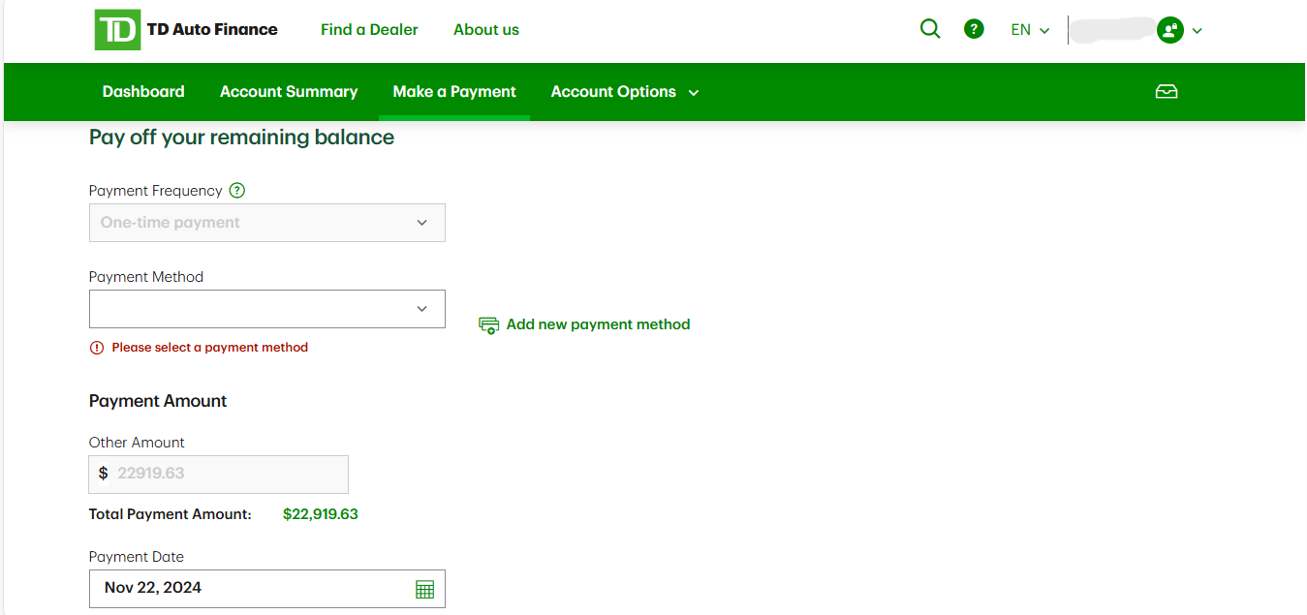Click Add new payment method link
This screenshot has height=615, width=1307.
pos(598,324)
